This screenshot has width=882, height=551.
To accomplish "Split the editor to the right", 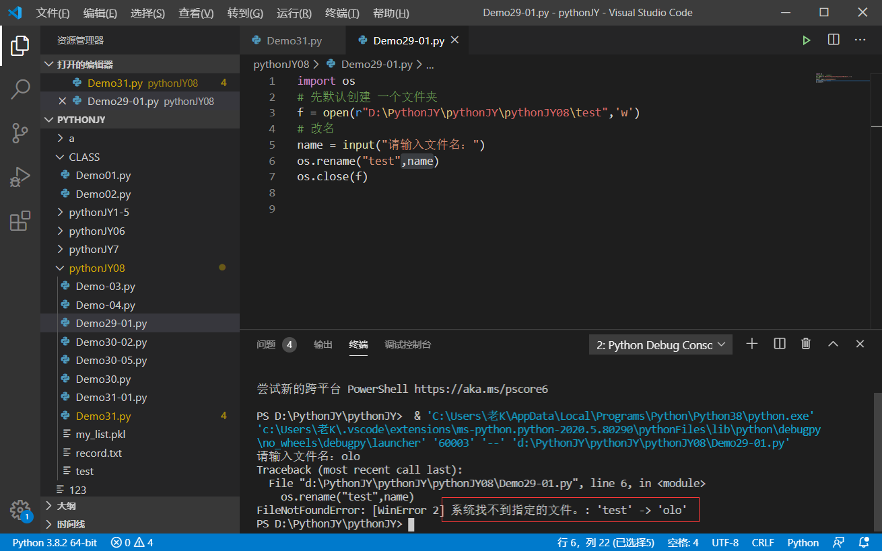I will (x=834, y=40).
